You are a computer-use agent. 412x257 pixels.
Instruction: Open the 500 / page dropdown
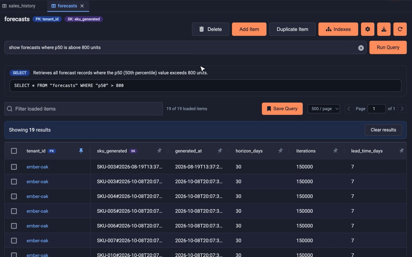(x=324, y=109)
